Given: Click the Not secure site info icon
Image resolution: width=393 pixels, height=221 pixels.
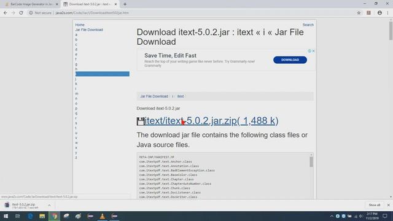Looking at the screenshot, I should pos(31,13).
